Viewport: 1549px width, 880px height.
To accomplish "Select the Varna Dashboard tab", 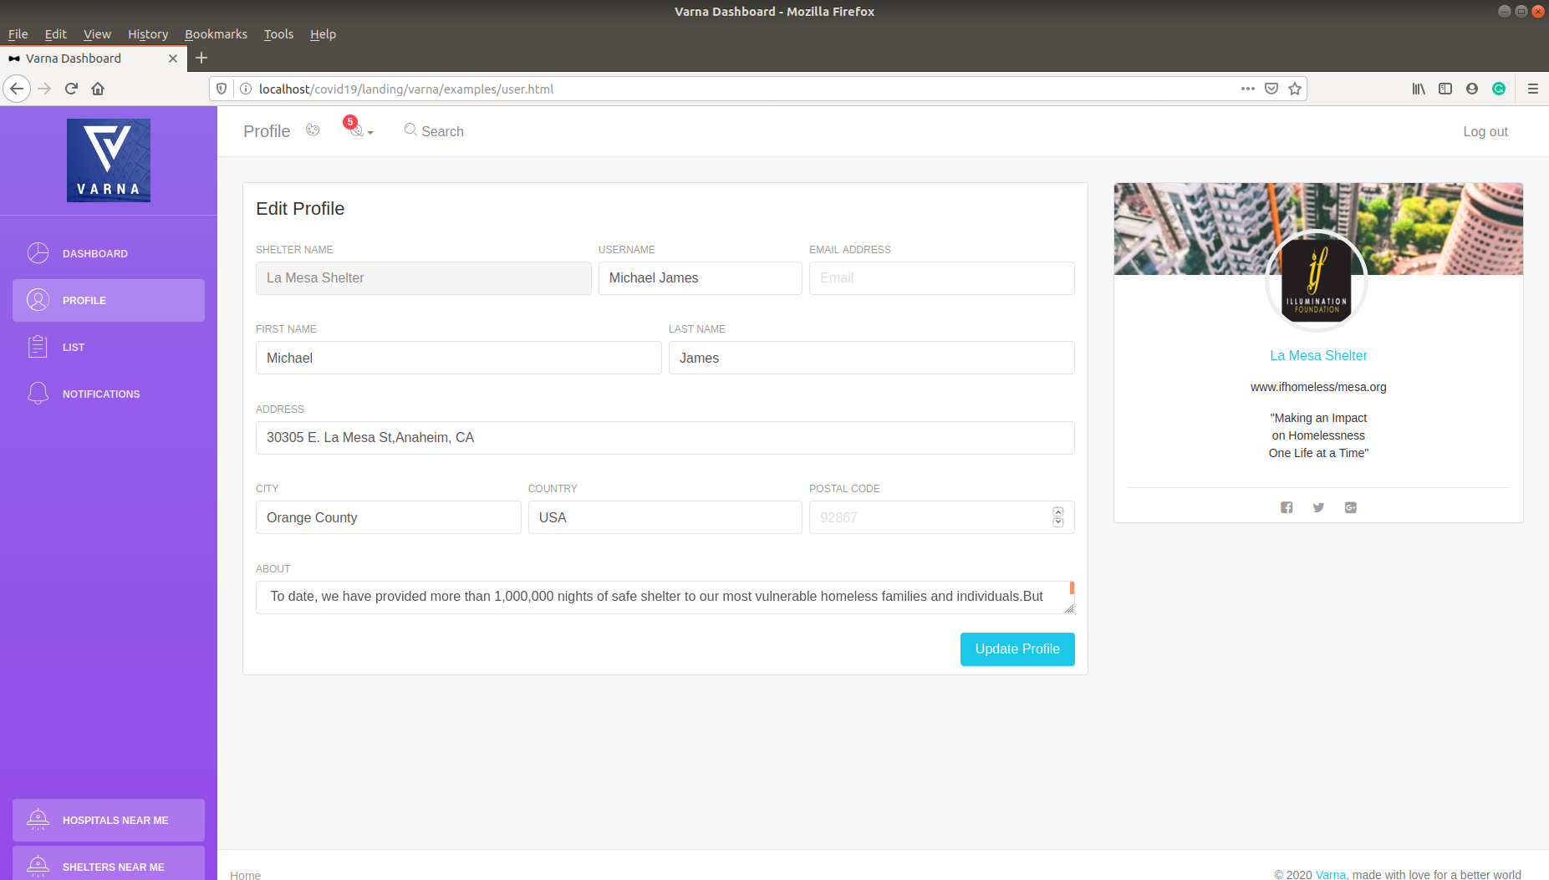I will click(93, 58).
